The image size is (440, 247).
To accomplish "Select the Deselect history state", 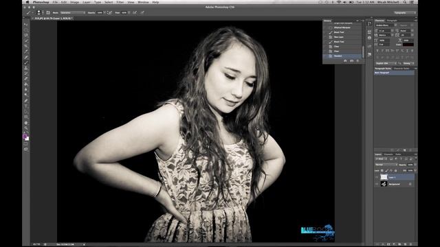I will 342,56.
